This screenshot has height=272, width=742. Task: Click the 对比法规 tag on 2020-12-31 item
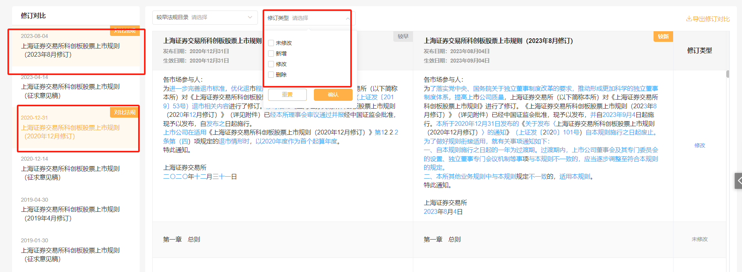pyautogui.click(x=125, y=113)
